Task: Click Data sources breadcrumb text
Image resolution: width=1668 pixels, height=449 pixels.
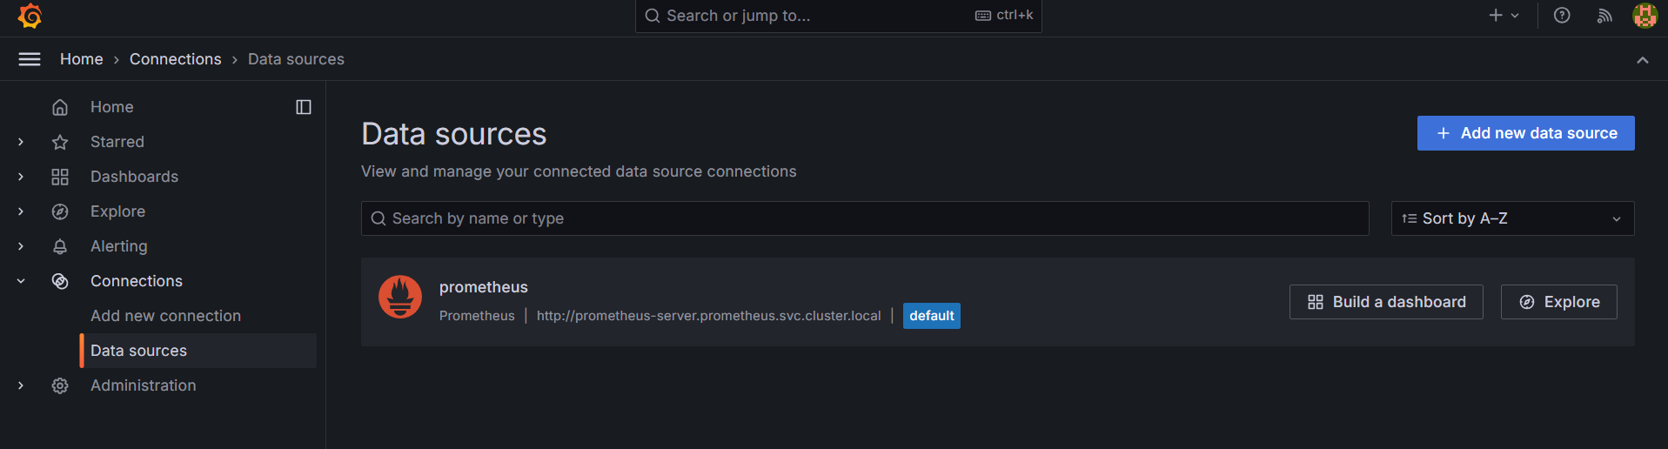Action: [296, 59]
